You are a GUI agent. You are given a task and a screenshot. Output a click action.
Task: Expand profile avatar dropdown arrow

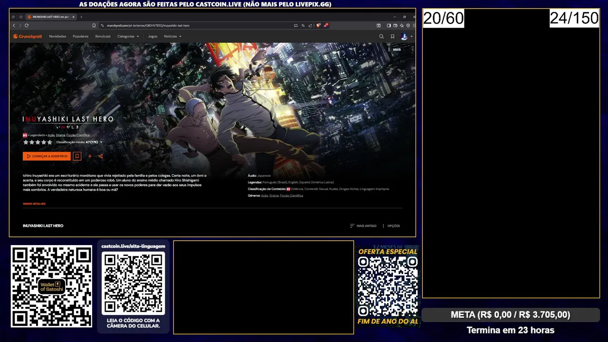tap(411, 37)
